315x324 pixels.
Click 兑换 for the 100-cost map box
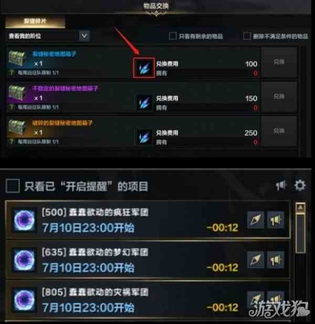[x=279, y=62]
